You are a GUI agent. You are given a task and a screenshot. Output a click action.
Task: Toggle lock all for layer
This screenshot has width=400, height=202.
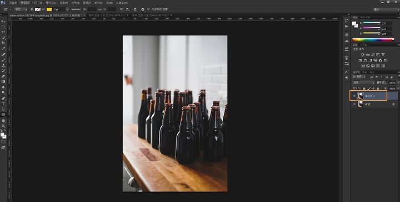click(x=378, y=89)
